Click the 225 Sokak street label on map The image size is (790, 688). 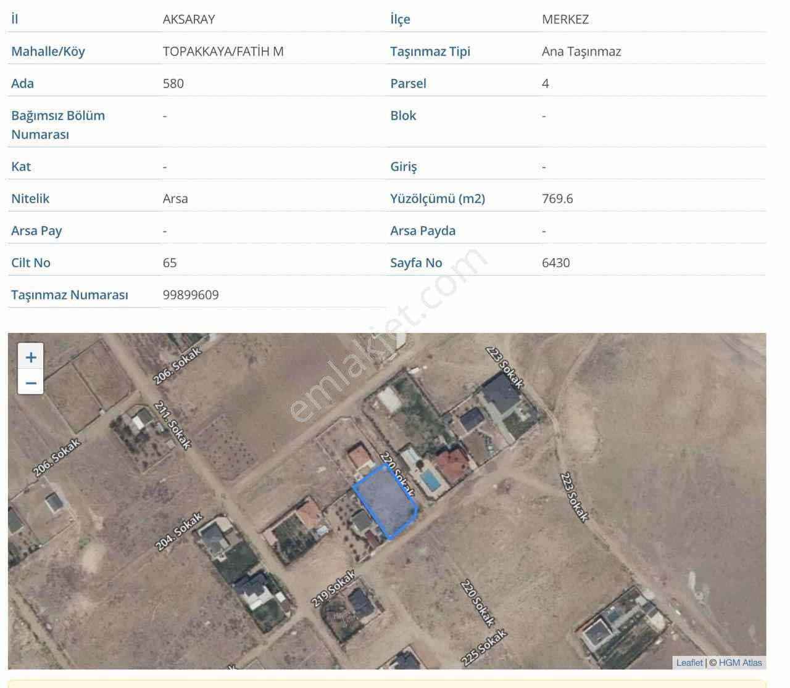pos(484,647)
